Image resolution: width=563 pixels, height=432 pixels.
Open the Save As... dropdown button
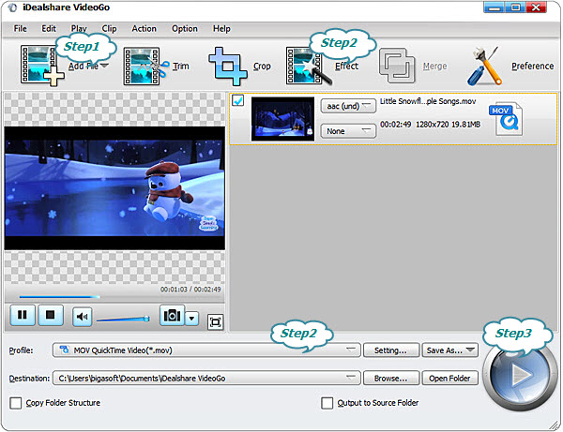click(449, 350)
